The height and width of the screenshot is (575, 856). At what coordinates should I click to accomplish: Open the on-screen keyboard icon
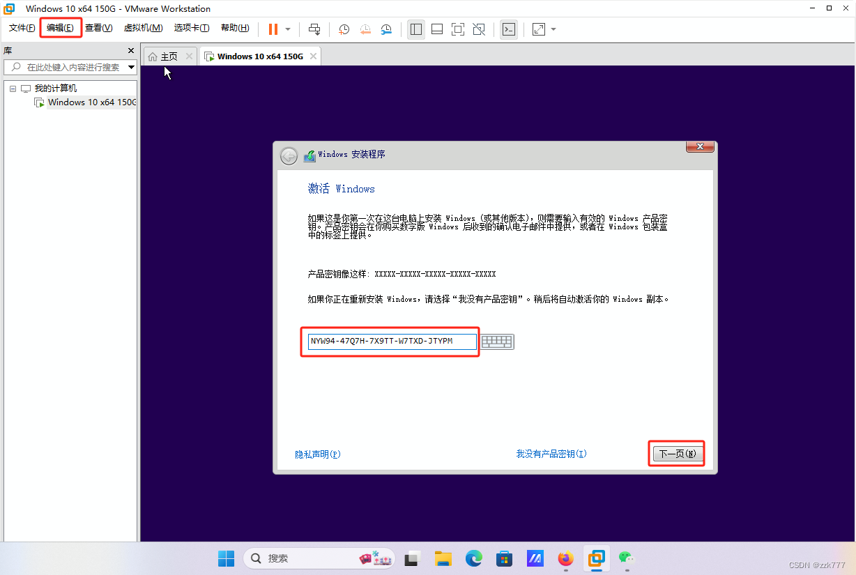tap(498, 342)
